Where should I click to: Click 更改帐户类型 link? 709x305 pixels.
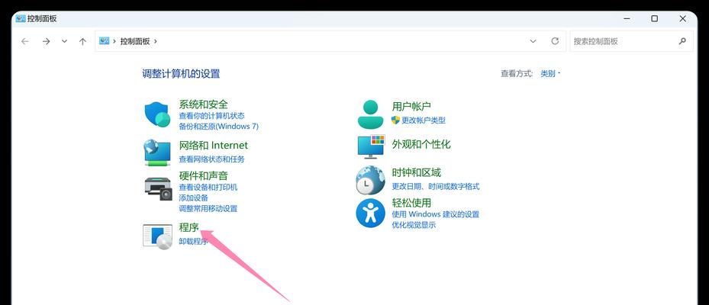click(424, 120)
